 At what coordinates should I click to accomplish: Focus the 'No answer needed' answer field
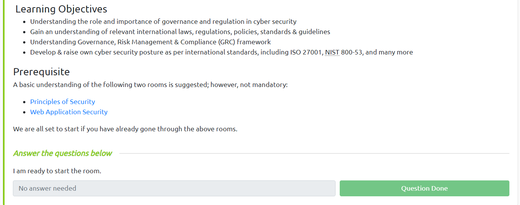click(174, 188)
